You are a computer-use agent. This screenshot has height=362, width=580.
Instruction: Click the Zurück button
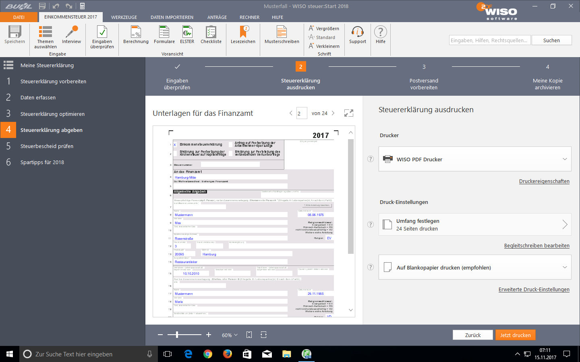point(473,335)
